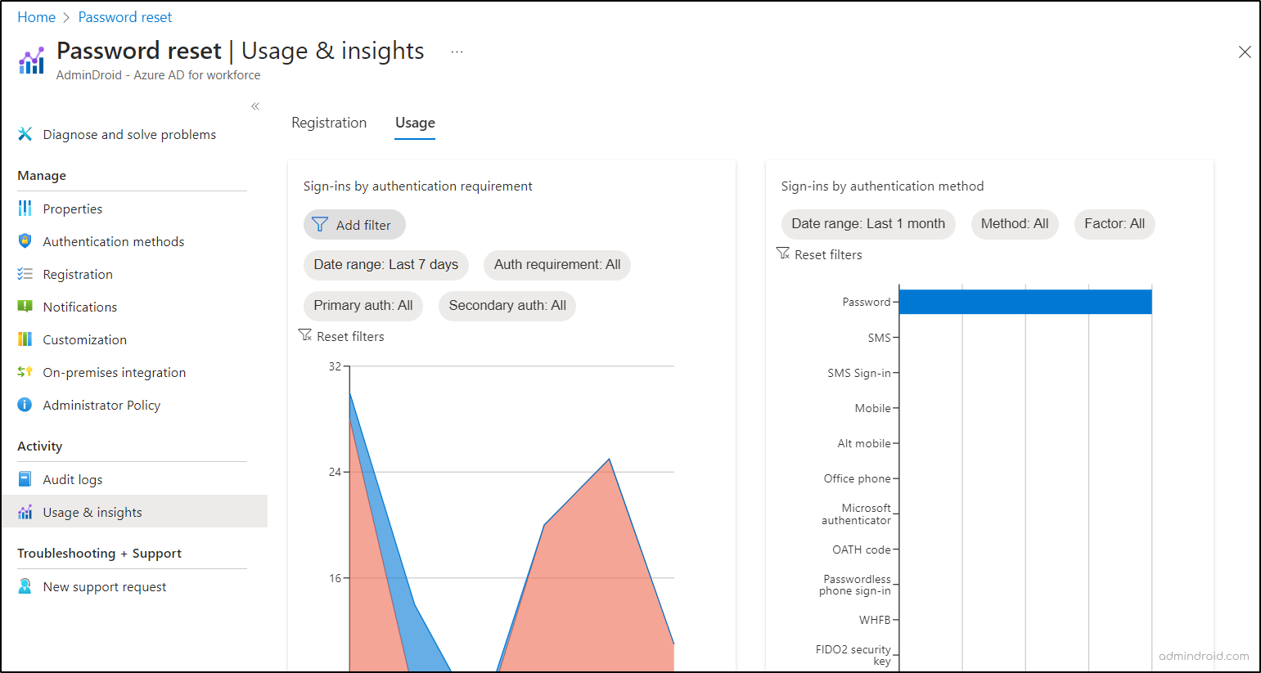
Task: Create a New support request
Action: click(x=104, y=586)
